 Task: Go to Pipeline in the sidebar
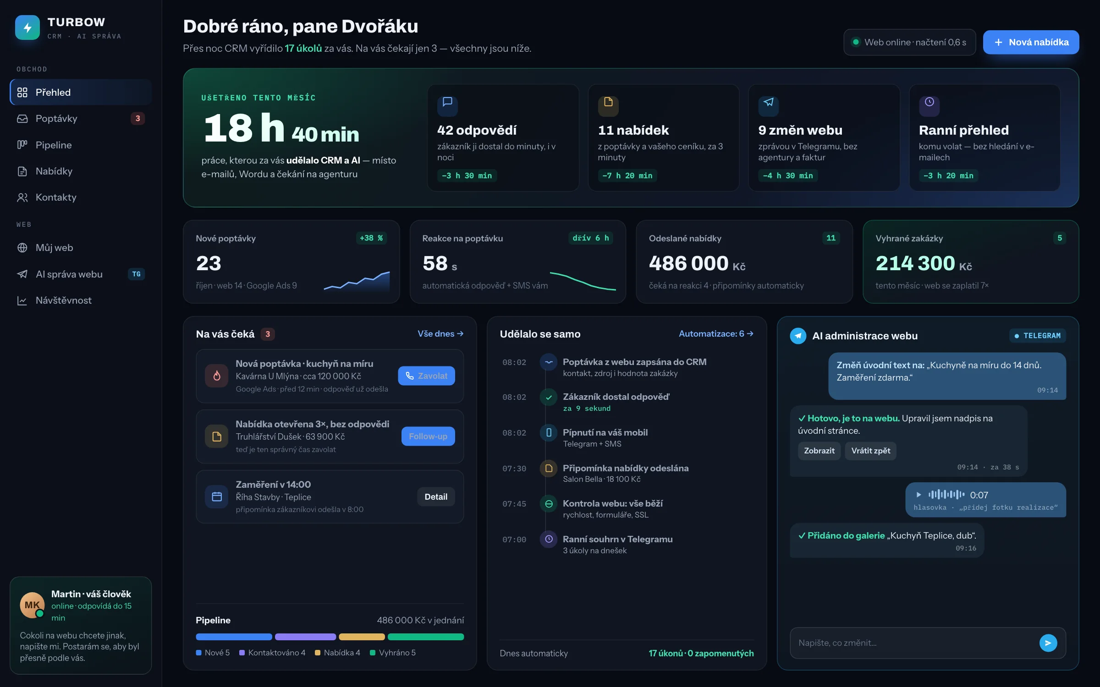click(81, 145)
